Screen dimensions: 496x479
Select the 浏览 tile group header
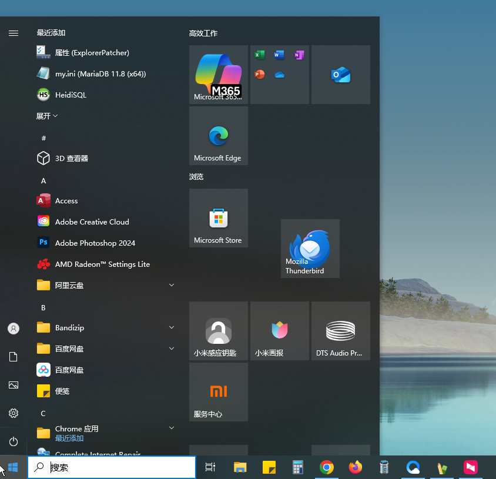(x=196, y=176)
